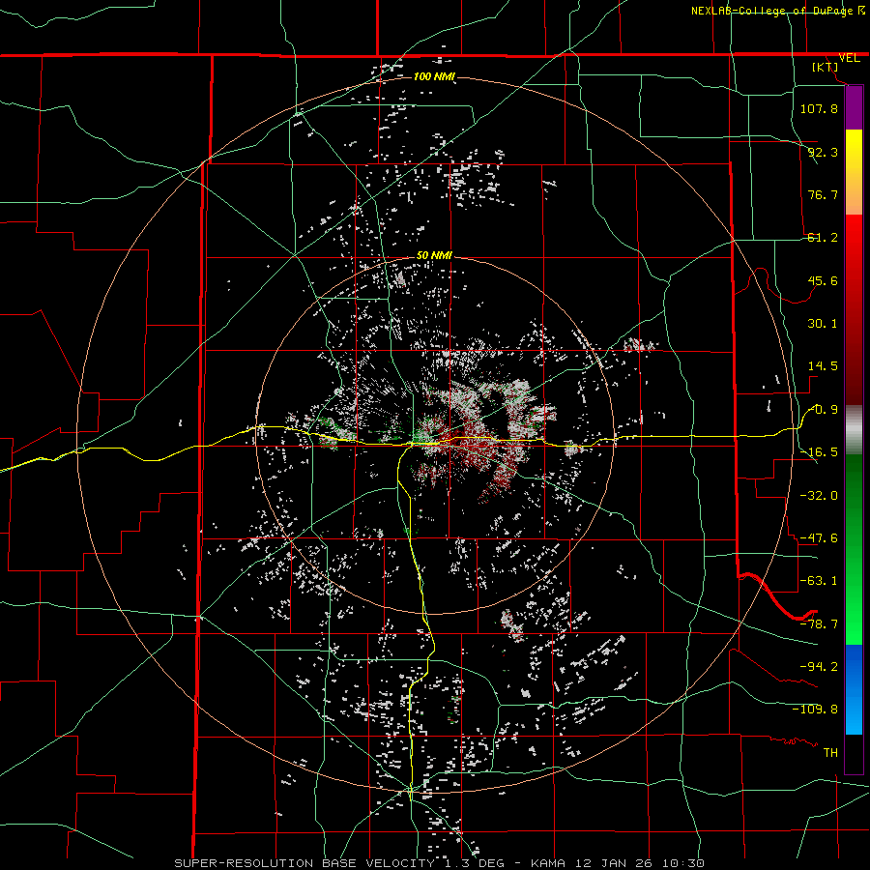
Task: Click the 107.8 legend value
Action: pyautogui.click(x=819, y=108)
